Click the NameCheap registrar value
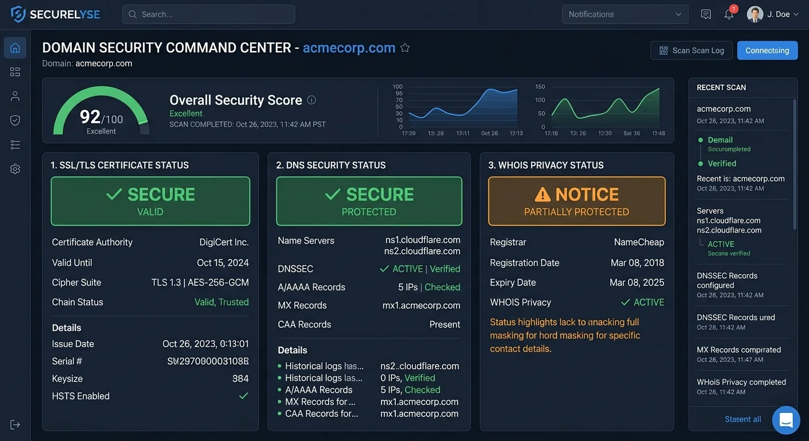The image size is (809, 441). click(639, 242)
